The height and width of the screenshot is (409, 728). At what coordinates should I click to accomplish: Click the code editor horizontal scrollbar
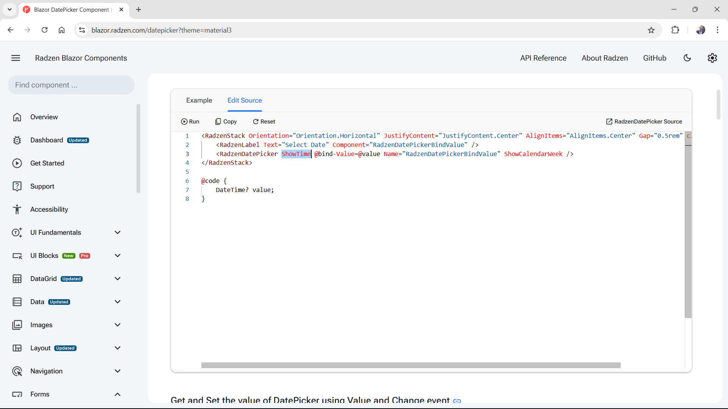[x=411, y=365]
